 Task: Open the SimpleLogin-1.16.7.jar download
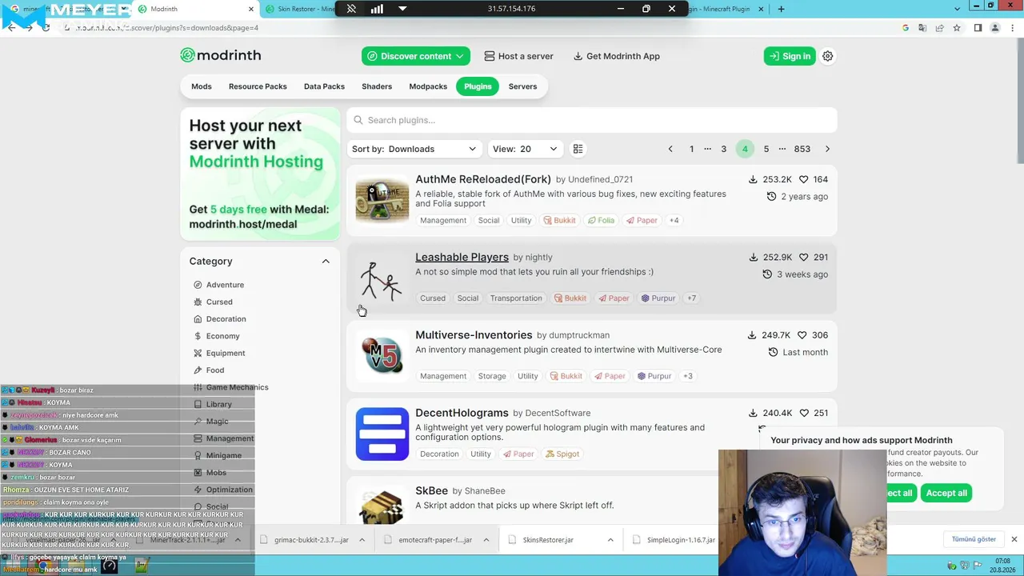(x=681, y=540)
